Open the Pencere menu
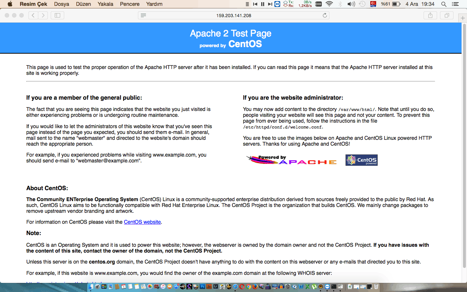This screenshot has height=292, width=467. coord(130,4)
